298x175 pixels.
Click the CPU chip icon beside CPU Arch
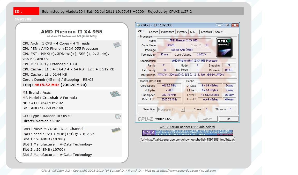[117, 45]
